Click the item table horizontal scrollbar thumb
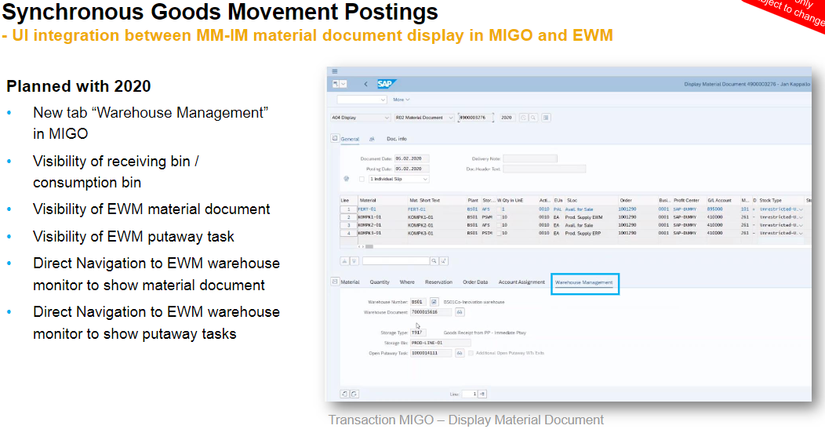This screenshot has height=429, width=825. (369, 246)
